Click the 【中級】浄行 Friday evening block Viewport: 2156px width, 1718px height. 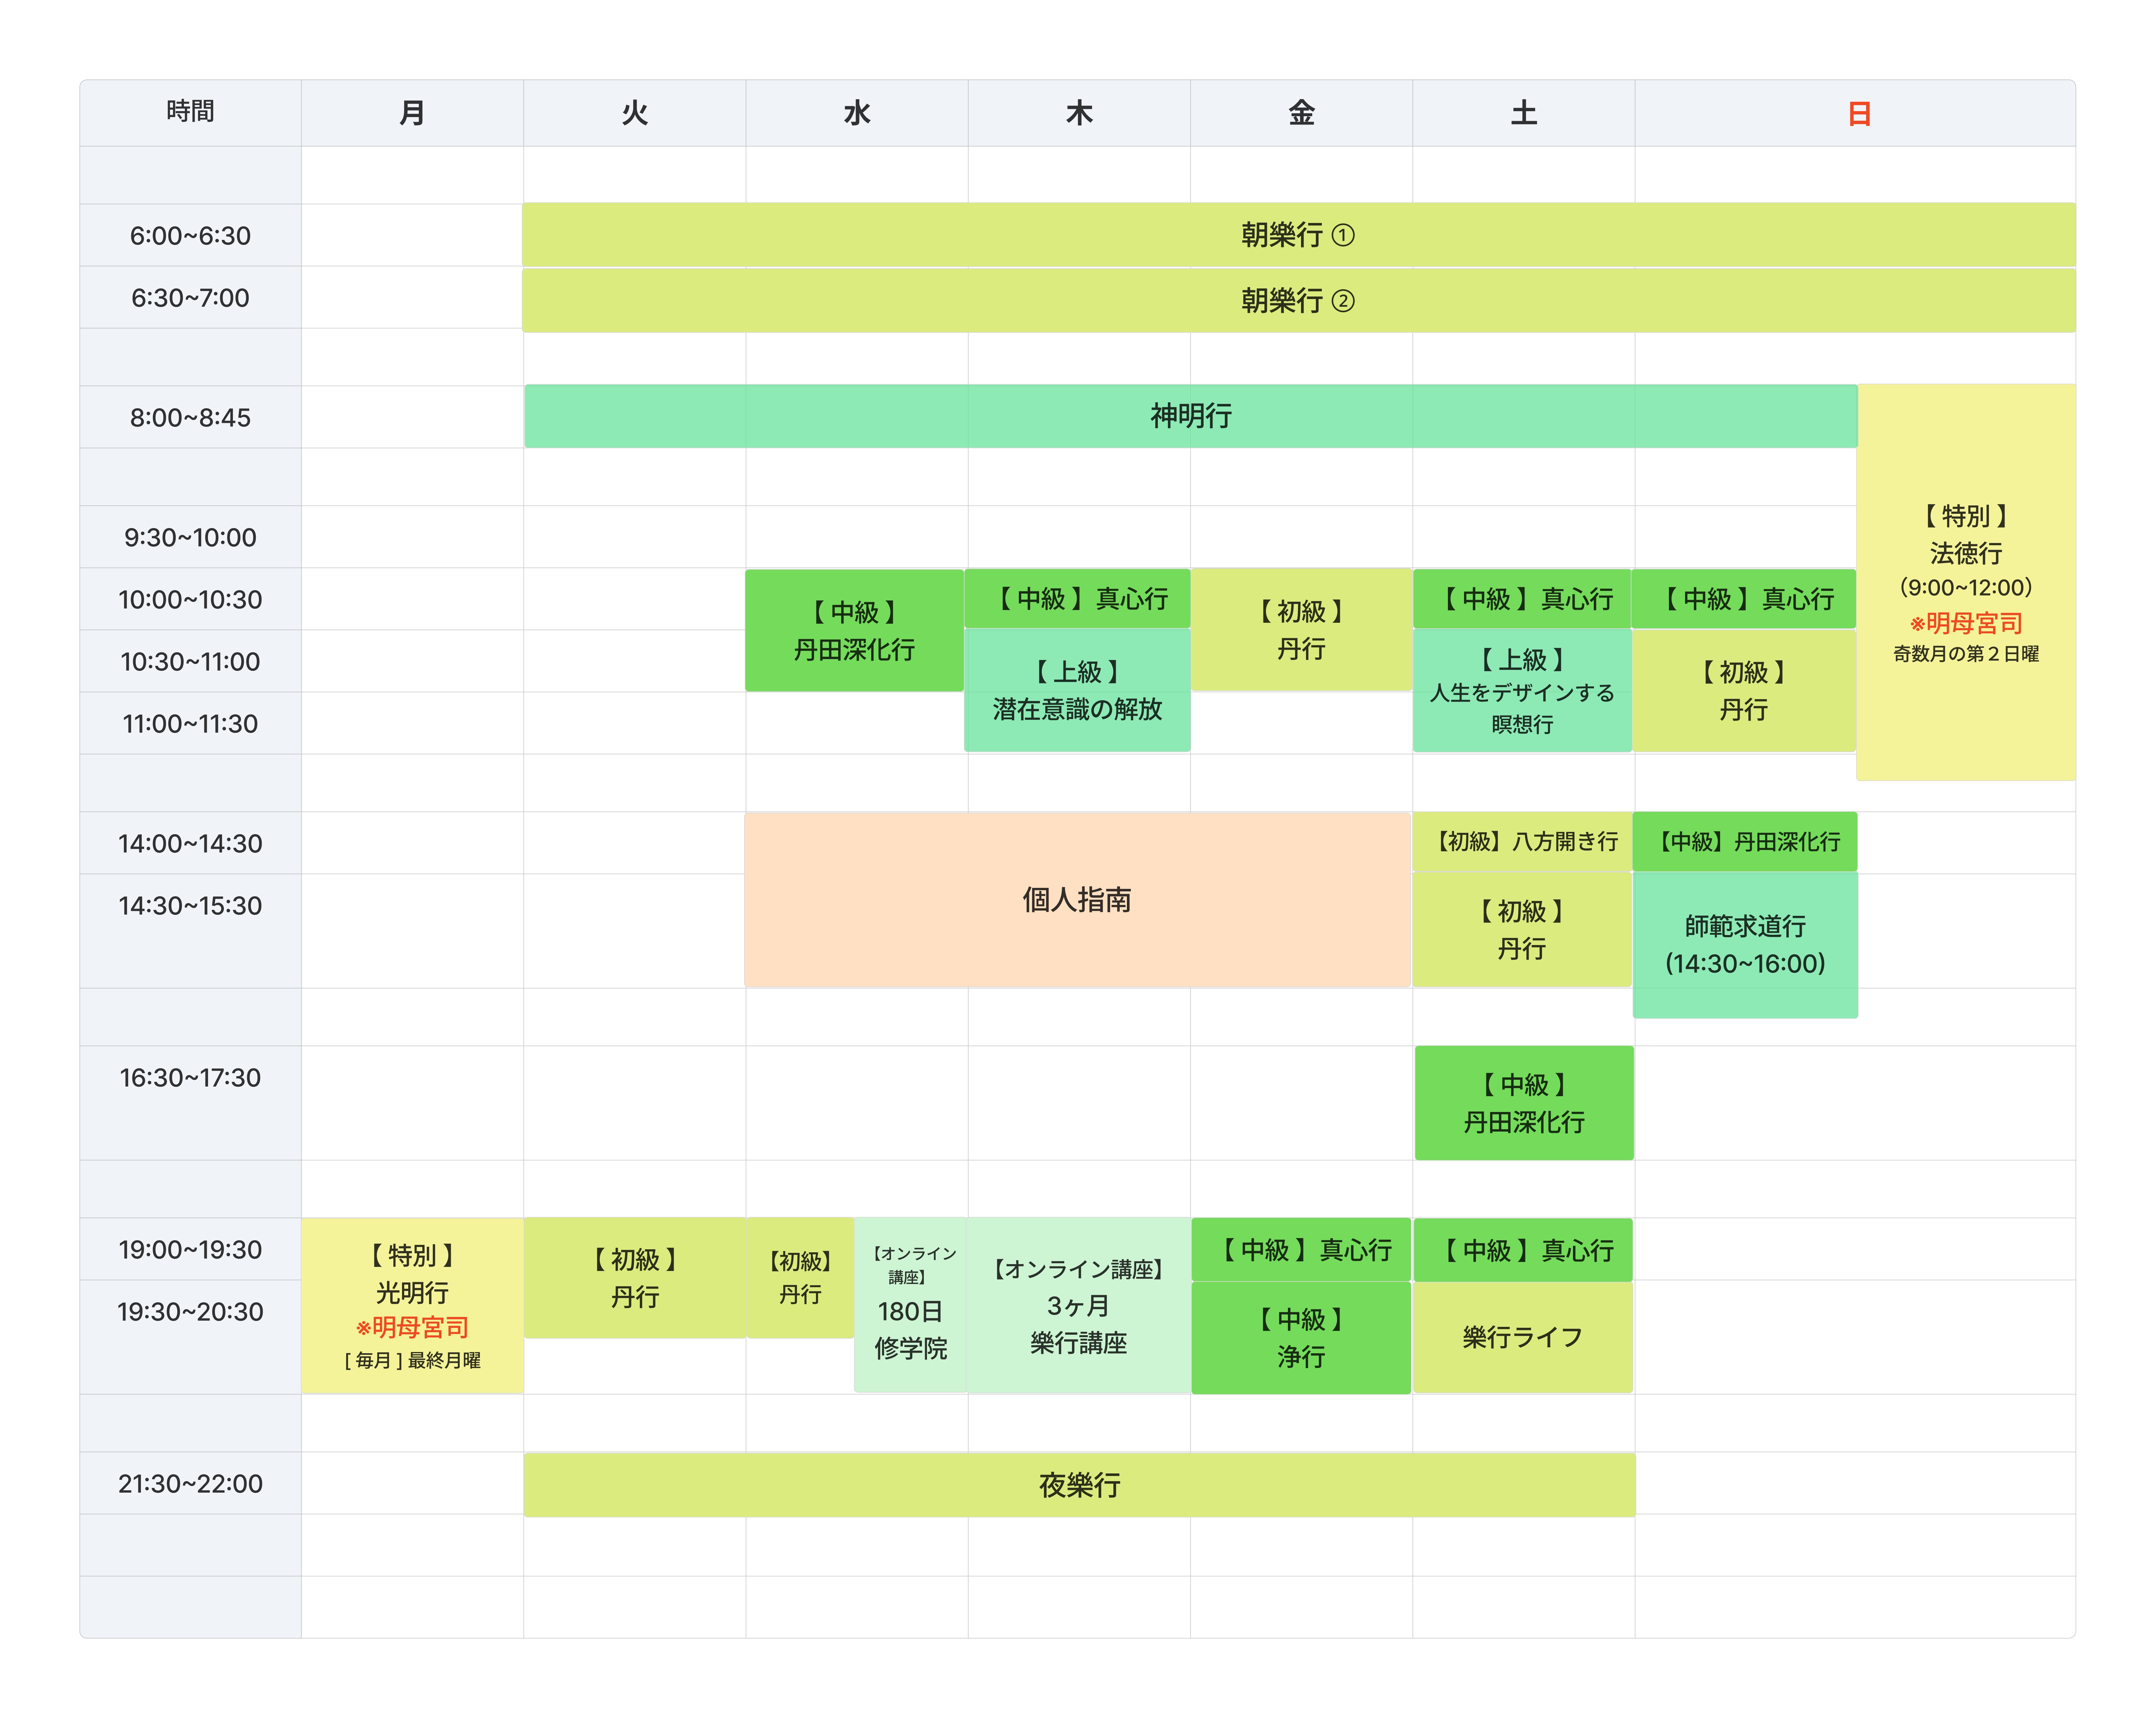[1301, 1337]
